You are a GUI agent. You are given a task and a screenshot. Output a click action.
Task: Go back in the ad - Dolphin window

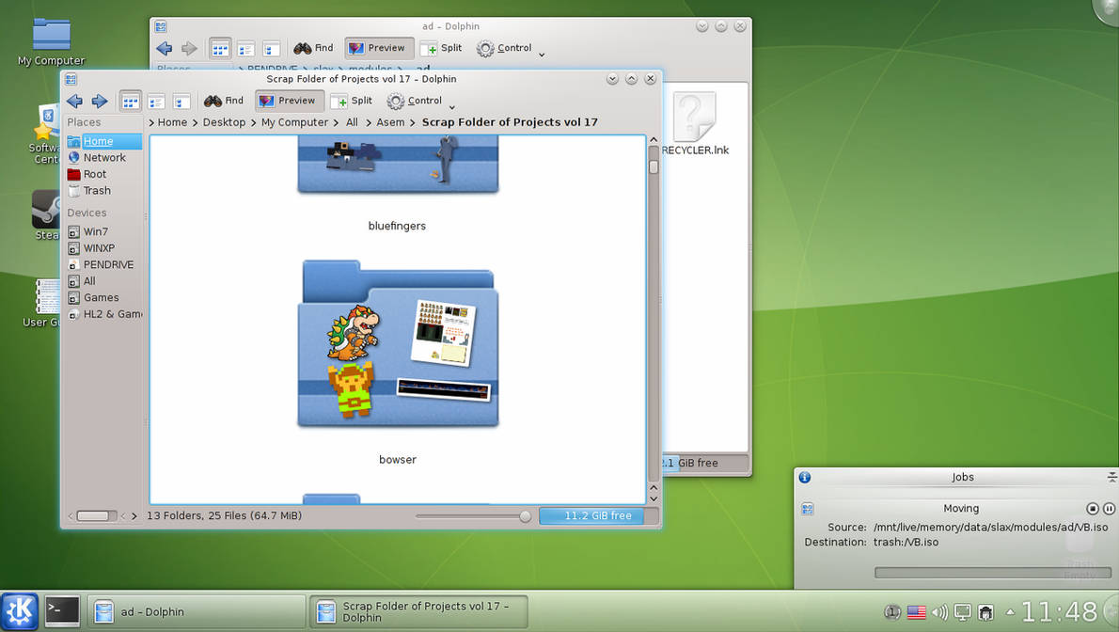click(165, 48)
